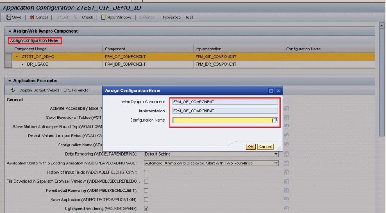Click the Implementation field in dialog
This screenshot has height=213, width=386.
coord(225,111)
